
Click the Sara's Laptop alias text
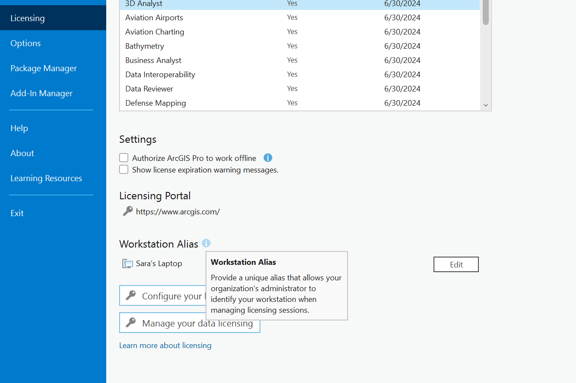tap(159, 264)
